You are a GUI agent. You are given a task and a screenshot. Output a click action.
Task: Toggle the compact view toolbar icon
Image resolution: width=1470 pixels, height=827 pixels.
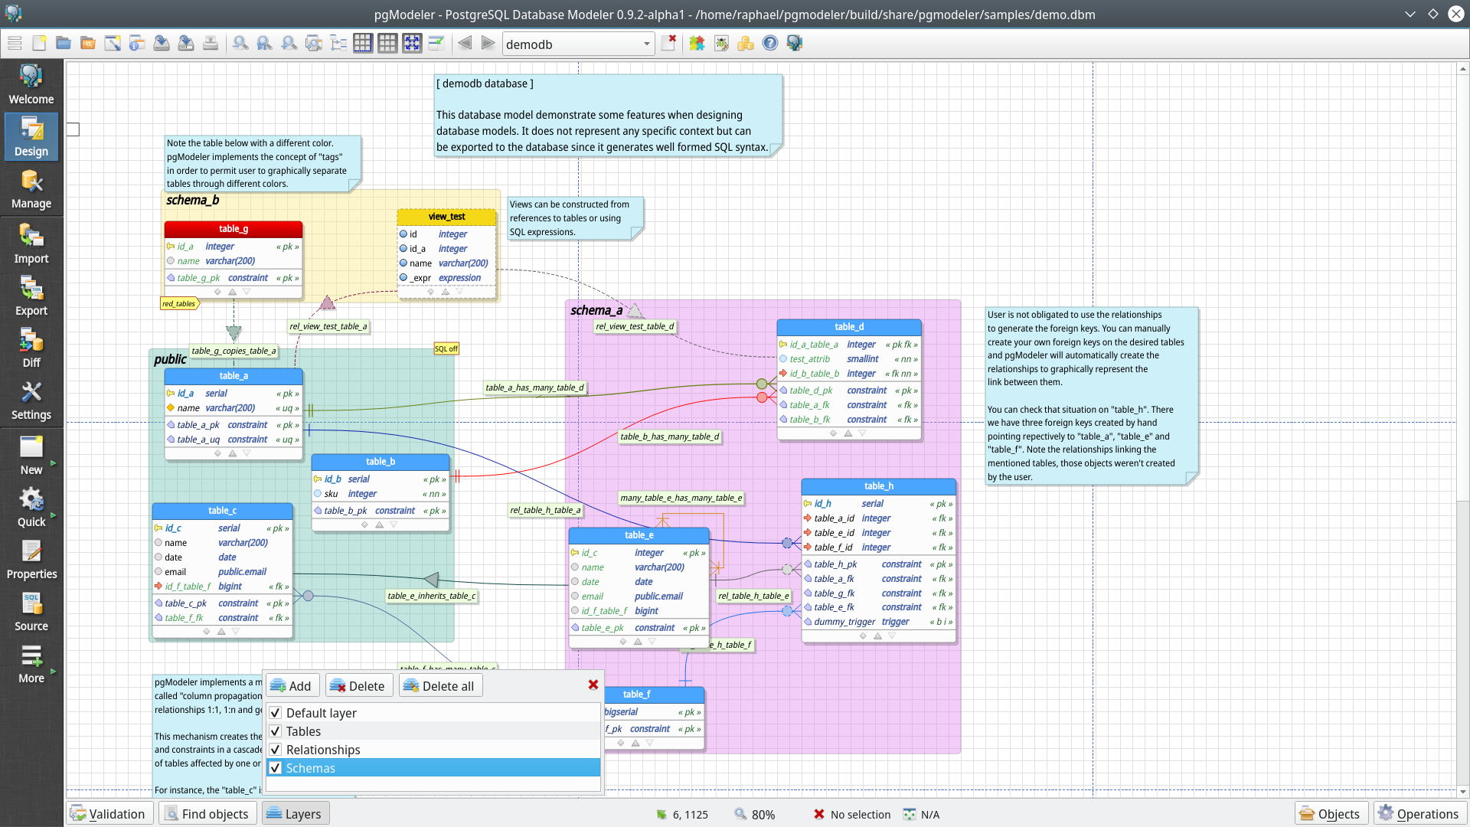(436, 44)
